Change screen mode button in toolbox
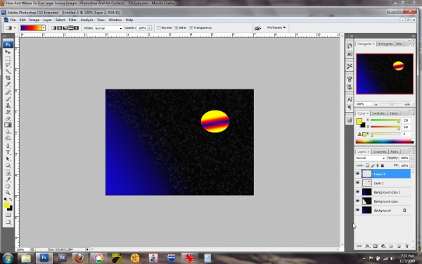This screenshot has width=422, height=264. tap(8, 222)
